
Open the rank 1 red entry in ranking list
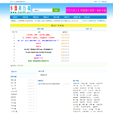point(38,35)
